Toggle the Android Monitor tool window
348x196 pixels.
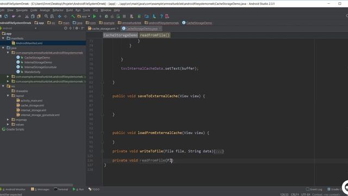(13, 189)
